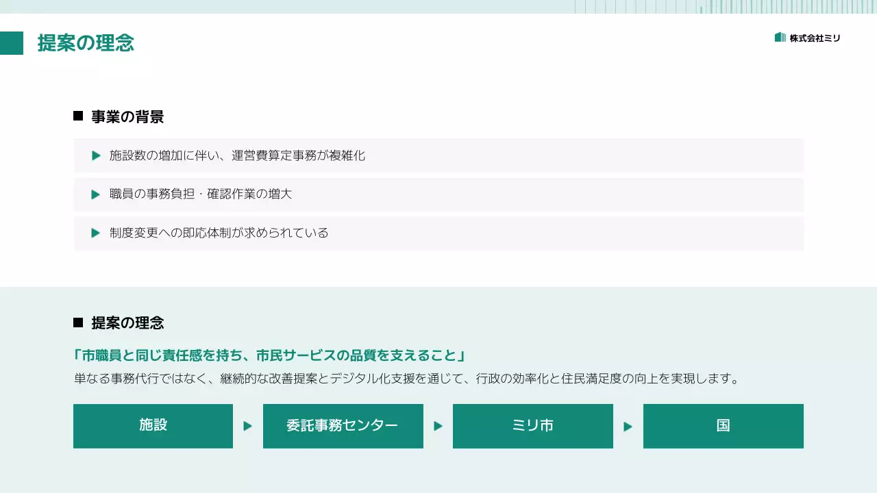
Task: Expand the arrow between ミリ市 and 国
Action: point(628,426)
